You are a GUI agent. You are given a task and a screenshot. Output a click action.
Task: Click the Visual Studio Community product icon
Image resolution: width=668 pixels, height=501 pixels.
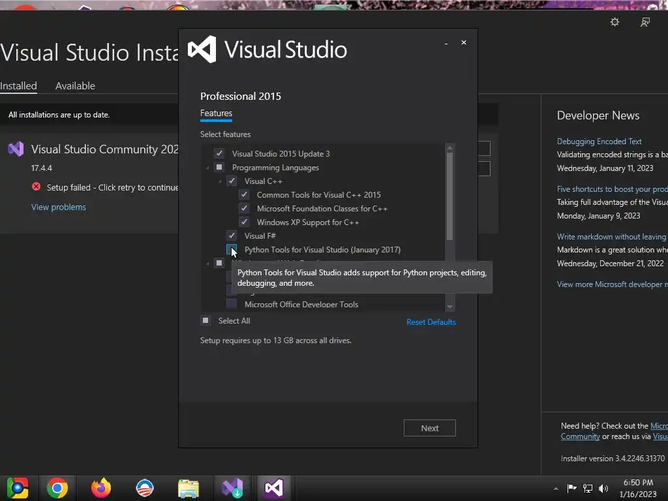pyautogui.click(x=16, y=149)
